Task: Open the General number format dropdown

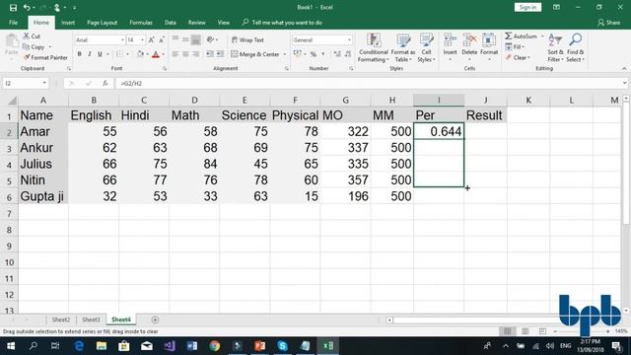Action: click(x=349, y=39)
